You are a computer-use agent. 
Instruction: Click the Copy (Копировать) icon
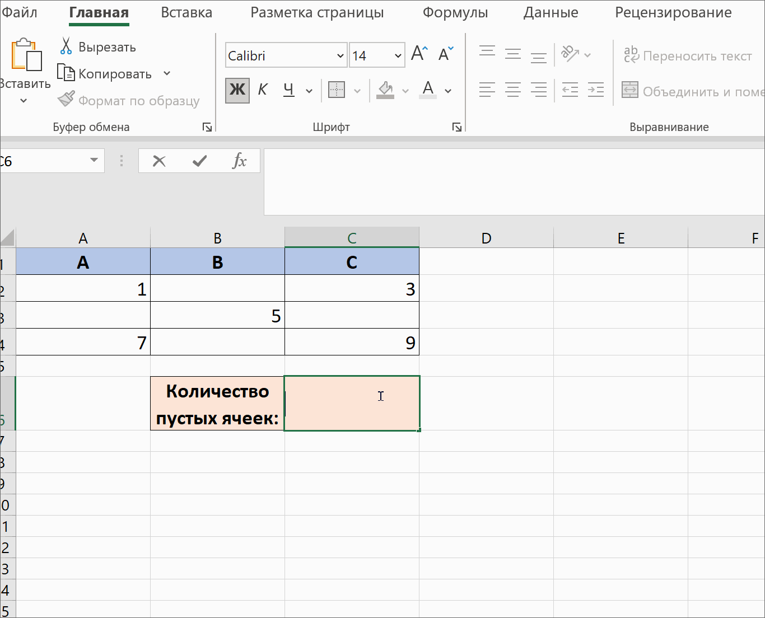[66, 73]
